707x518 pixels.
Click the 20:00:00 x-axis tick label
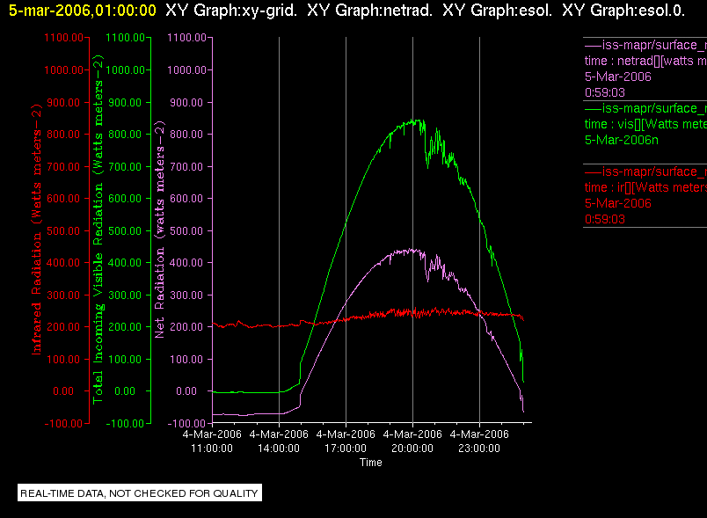click(x=412, y=449)
